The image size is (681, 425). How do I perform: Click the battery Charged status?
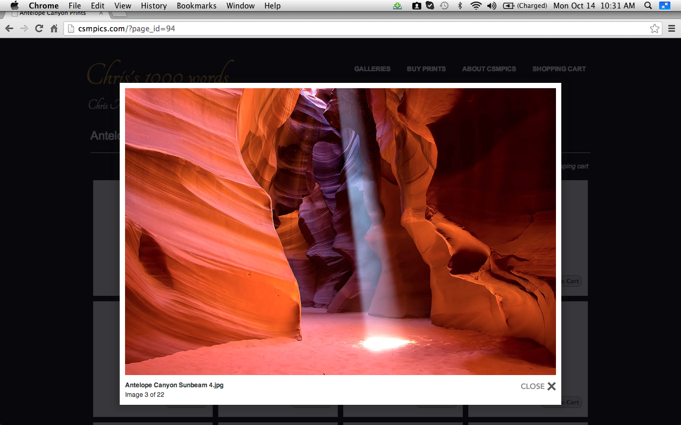point(525,5)
